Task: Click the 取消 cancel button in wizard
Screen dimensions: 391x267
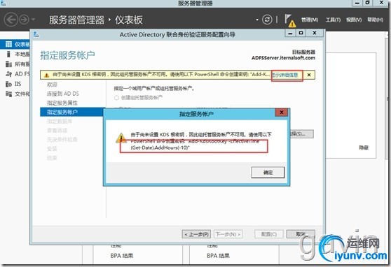Action: coord(301,234)
